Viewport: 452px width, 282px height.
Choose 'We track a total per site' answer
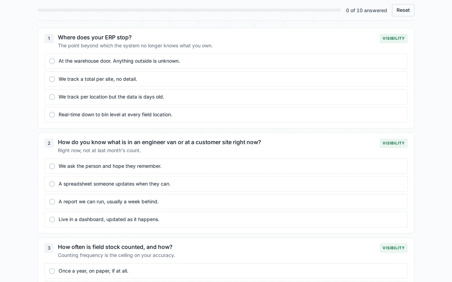coord(226,79)
